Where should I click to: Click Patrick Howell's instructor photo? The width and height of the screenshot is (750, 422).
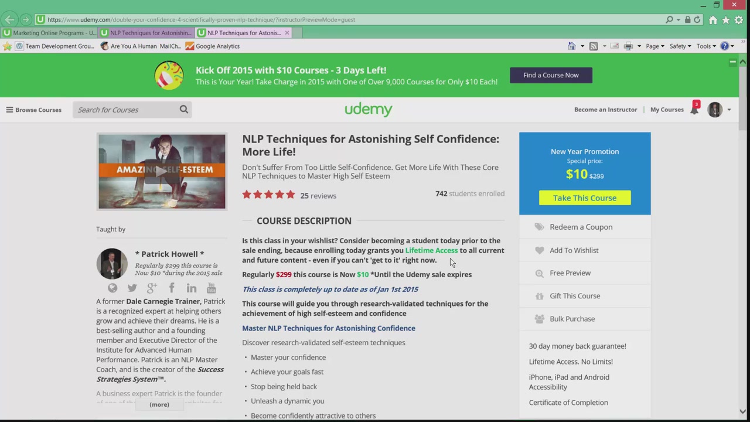coord(112,264)
